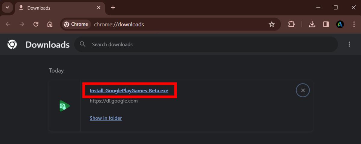
Task: Click into Search downloads field
Action: 206,44
